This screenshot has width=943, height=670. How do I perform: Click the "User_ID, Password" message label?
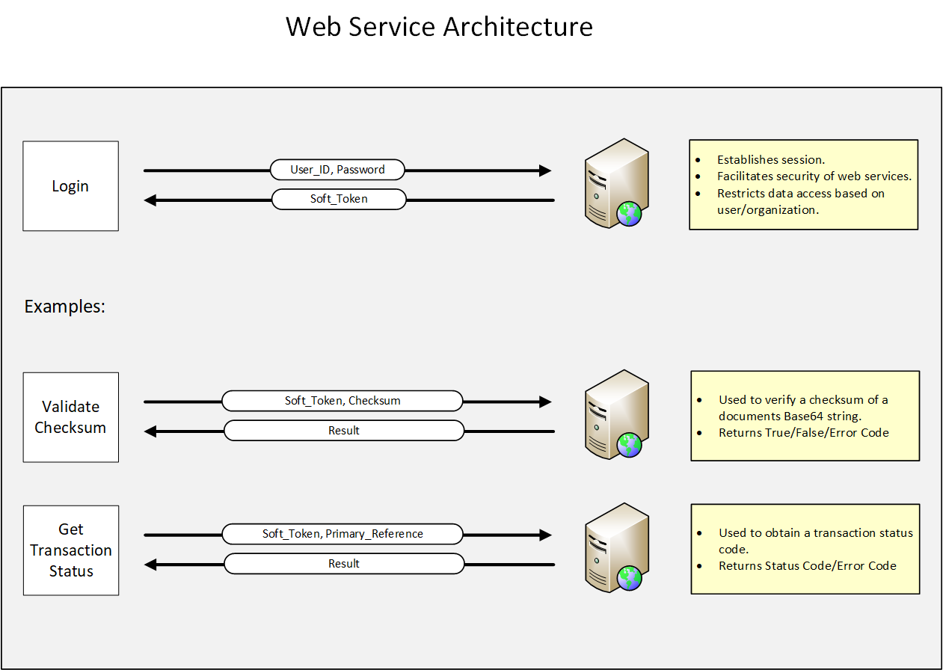[x=337, y=170]
